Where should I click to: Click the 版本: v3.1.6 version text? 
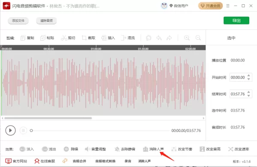242,161
